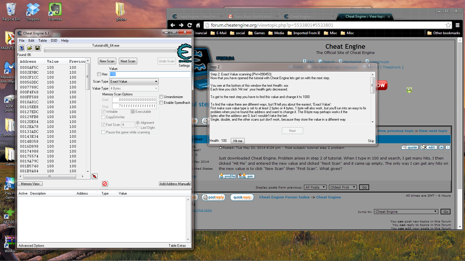Open the File menu in Cheat Engine
This screenshot has height=261, width=465.
[x=22, y=41]
